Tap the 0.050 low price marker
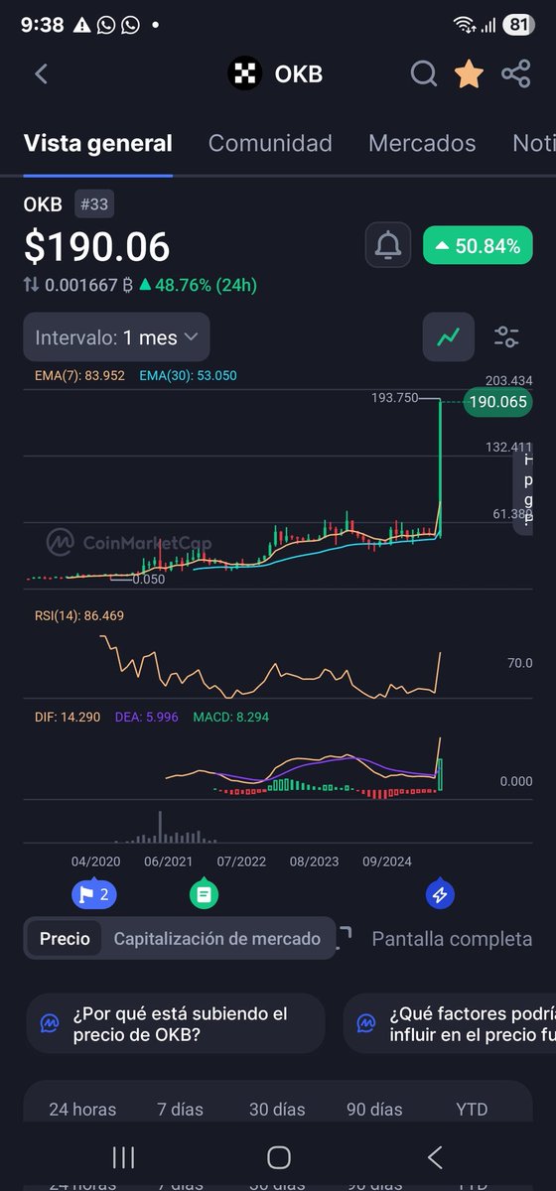 149,579
